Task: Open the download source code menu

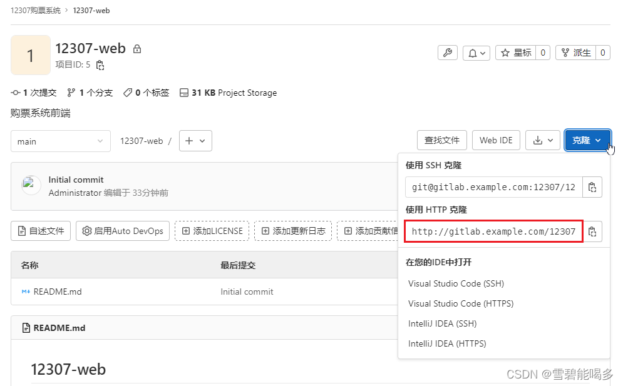Action: 542,140
